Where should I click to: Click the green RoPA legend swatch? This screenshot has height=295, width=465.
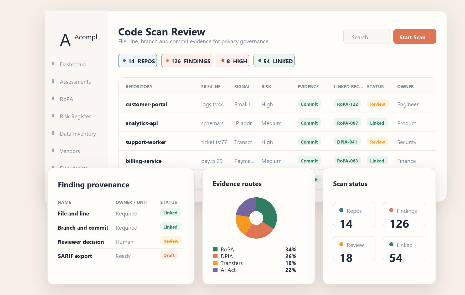215,249
